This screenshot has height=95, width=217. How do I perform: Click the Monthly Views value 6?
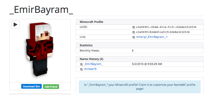click(133, 51)
